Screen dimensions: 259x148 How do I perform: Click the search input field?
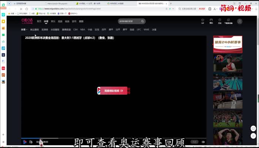128,21
